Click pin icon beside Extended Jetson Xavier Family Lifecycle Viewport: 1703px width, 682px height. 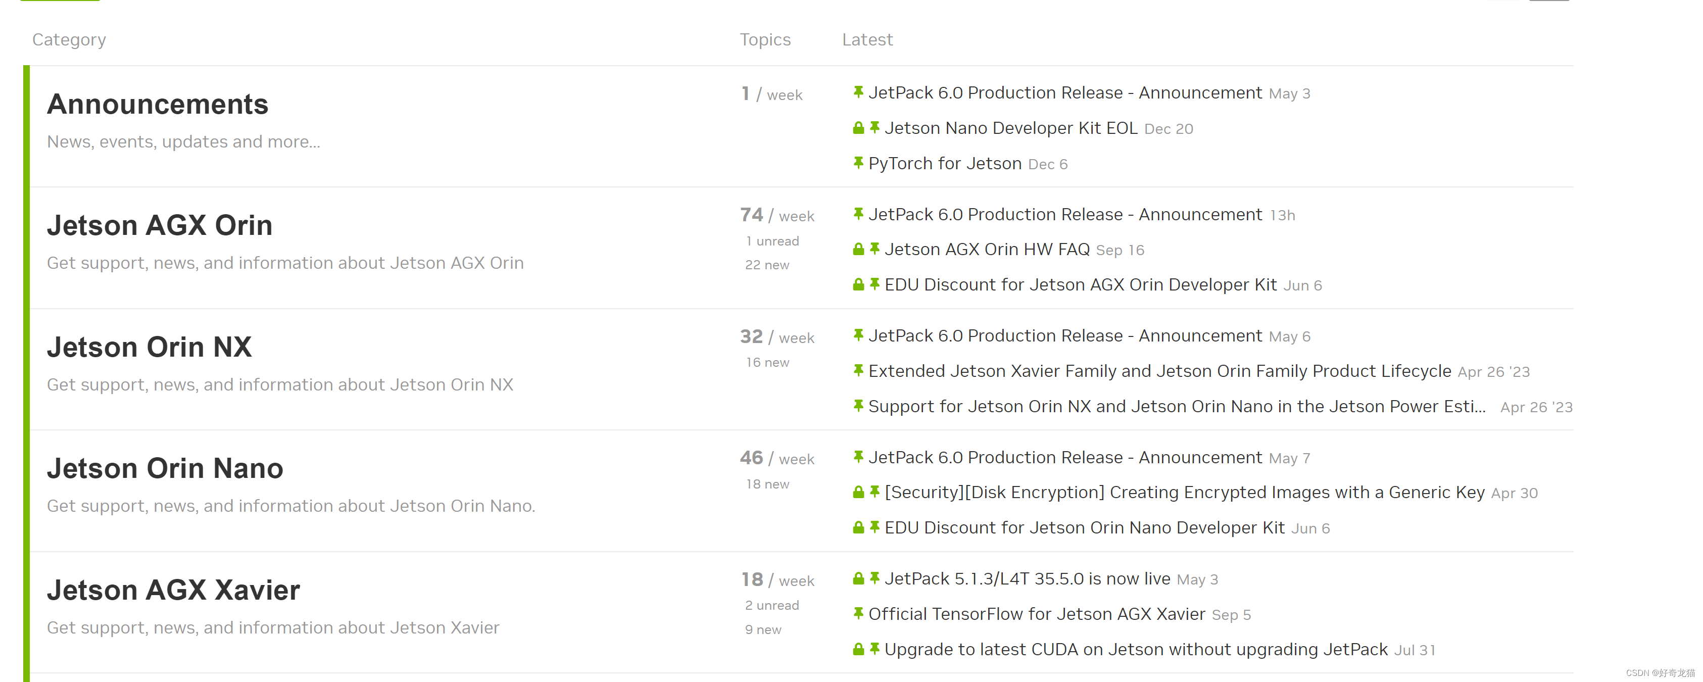click(x=858, y=370)
